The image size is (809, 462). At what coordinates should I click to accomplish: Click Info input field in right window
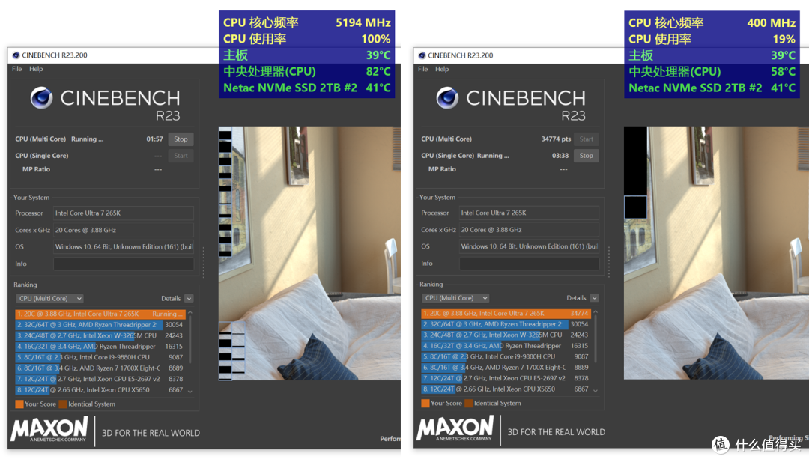[530, 264]
